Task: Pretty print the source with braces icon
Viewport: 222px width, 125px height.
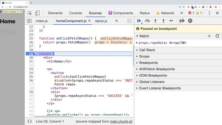Action: [x=29, y=121]
